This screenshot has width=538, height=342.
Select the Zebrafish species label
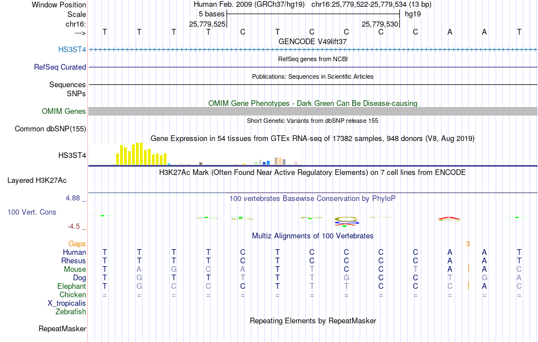71,312
